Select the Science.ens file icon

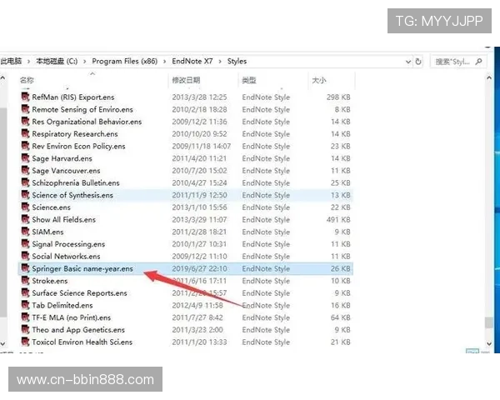26,207
